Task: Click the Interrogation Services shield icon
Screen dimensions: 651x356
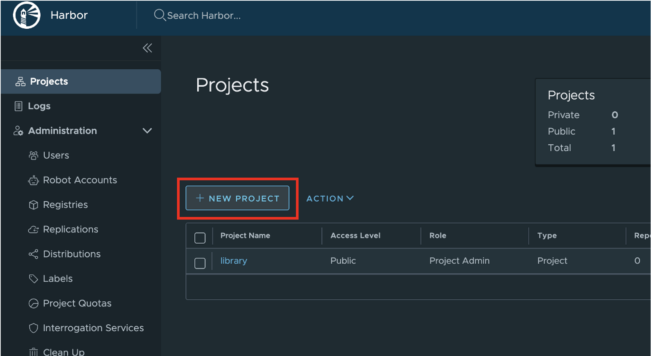Action: click(x=33, y=328)
